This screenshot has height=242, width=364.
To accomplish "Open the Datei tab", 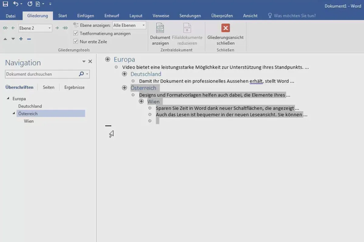I will pos(11,16).
